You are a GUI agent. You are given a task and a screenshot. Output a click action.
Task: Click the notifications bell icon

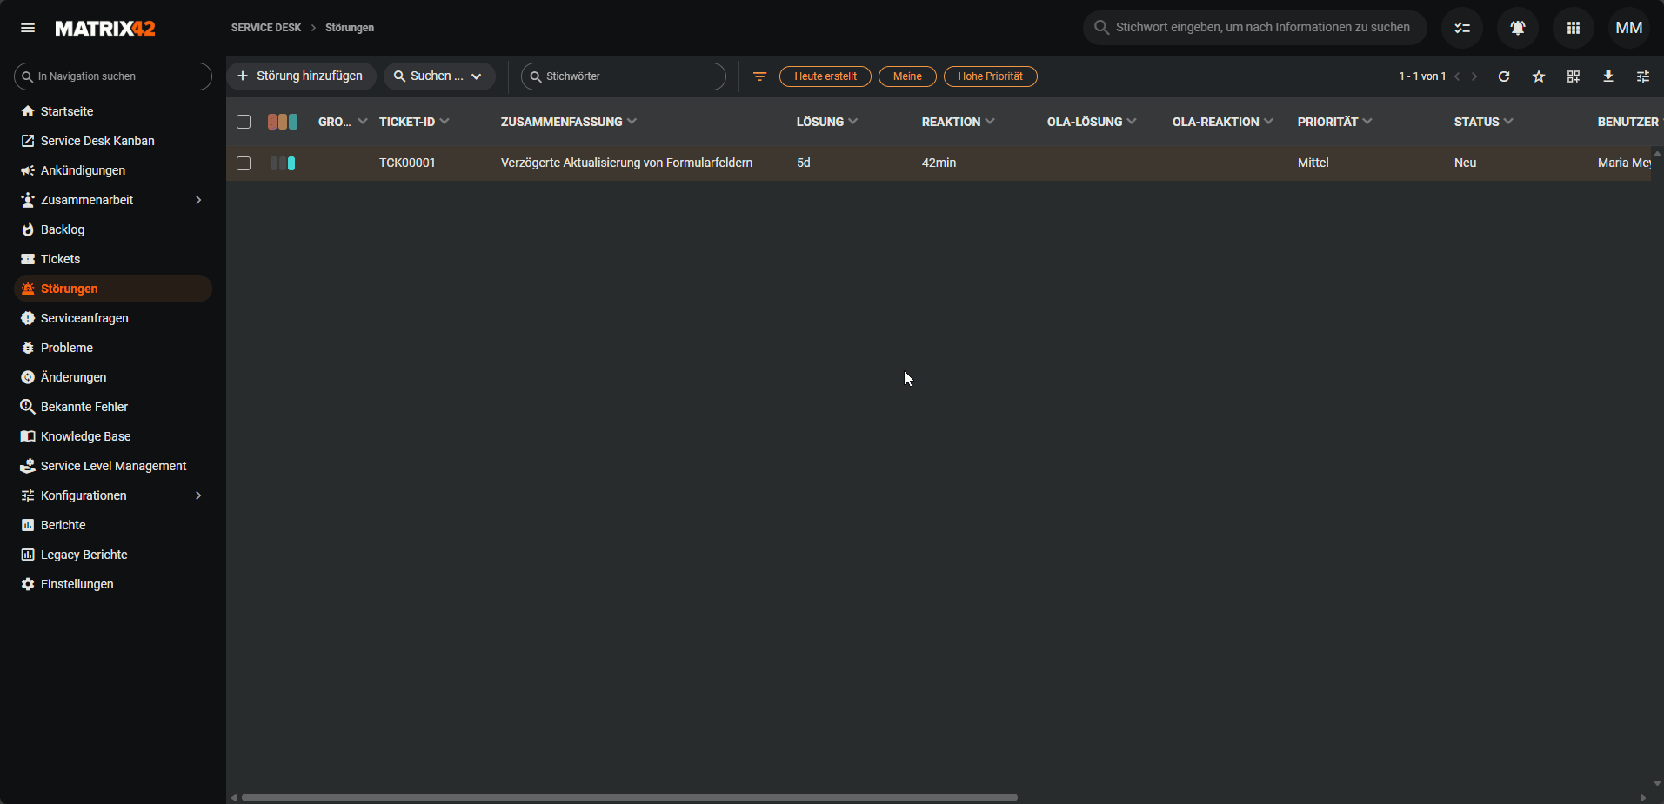tap(1517, 28)
